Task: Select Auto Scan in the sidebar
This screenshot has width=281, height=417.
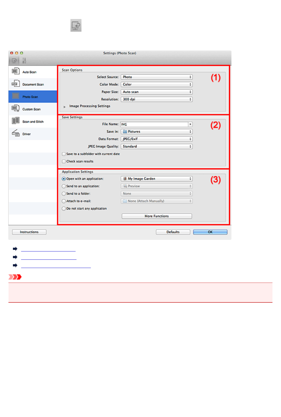Action: (33, 72)
